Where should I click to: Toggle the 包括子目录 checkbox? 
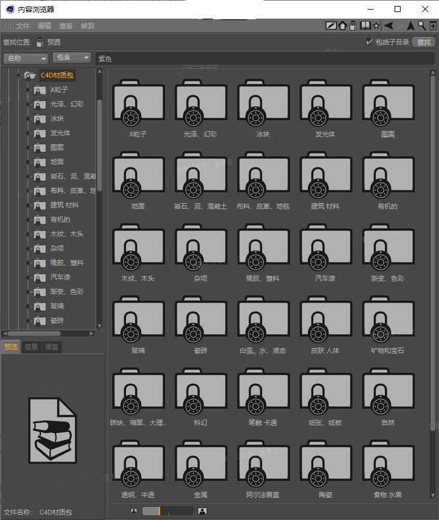click(369, 42)
